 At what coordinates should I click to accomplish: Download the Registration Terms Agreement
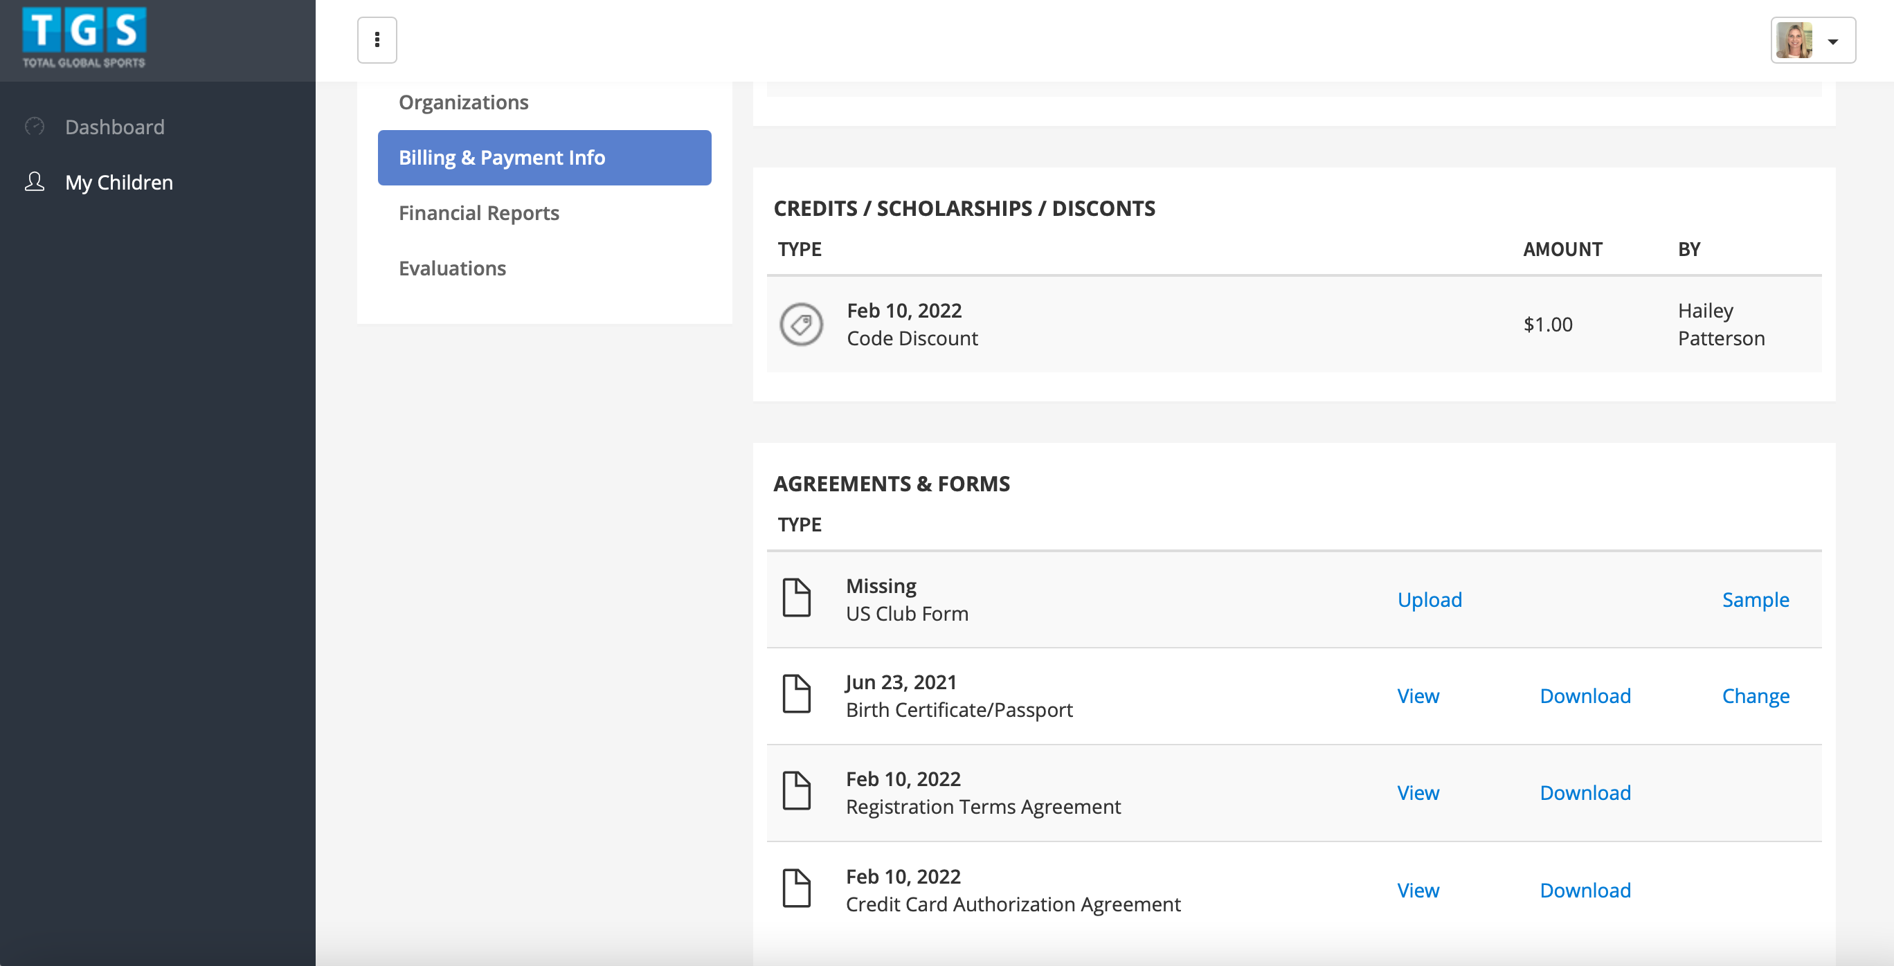point(1585,792)
